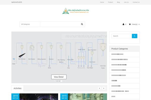
Task: Click the sidebar Search input field
Action: tap(122, 36)
